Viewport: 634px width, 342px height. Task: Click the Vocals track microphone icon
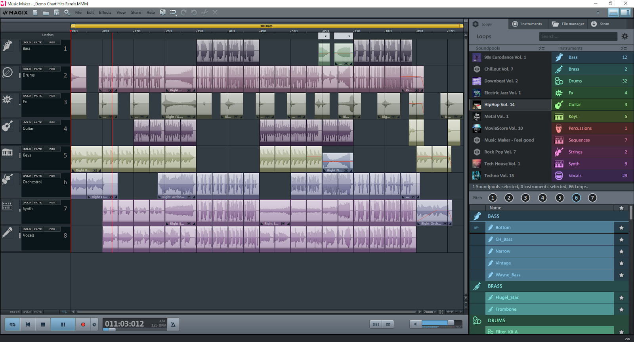tap(7, 232)
